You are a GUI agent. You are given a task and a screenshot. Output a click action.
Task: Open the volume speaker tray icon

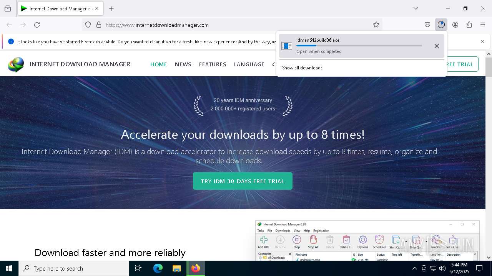click(x=442, y=268)
